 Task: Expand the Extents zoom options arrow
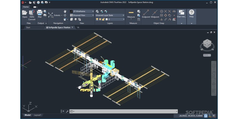(x=62, y=15)
